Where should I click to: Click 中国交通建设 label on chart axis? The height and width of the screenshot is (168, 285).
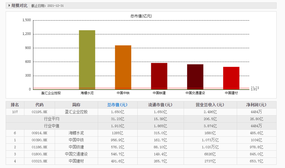click(195, 93)
